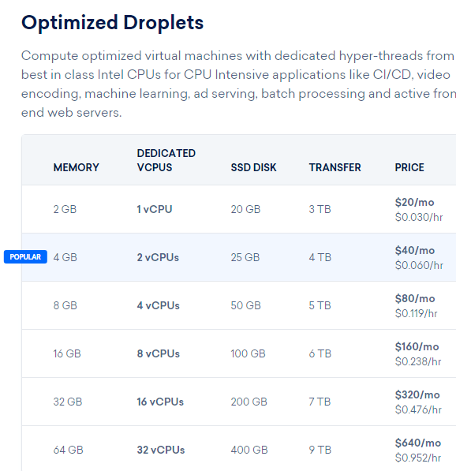The image size is (456, 471).
Task: Click the Optimized Droplets heading
Action: pos(113,23)
